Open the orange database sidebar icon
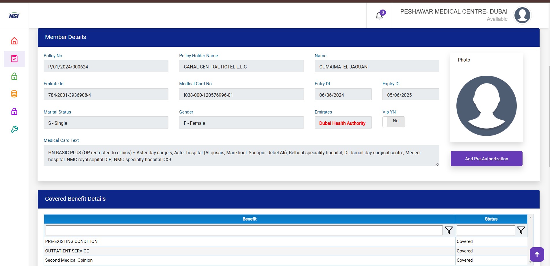The height and width of the screenshot is (266, 550). coord(14,94)
